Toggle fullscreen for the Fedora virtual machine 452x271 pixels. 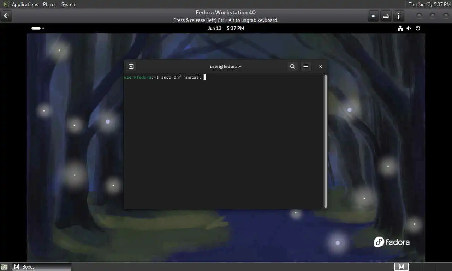pyautogui.click(x=373, y=16)
